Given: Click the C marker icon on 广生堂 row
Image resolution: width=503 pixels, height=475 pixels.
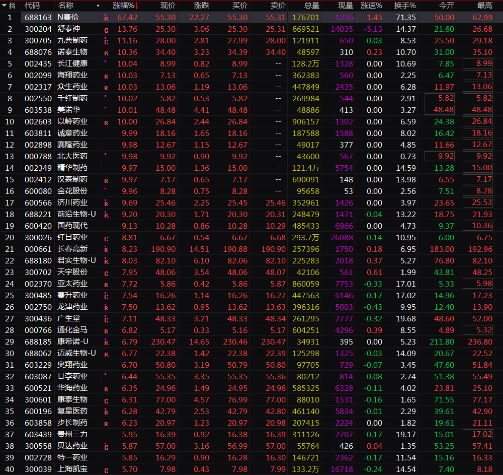Looking at the screenshot, I should pos(106,319).
